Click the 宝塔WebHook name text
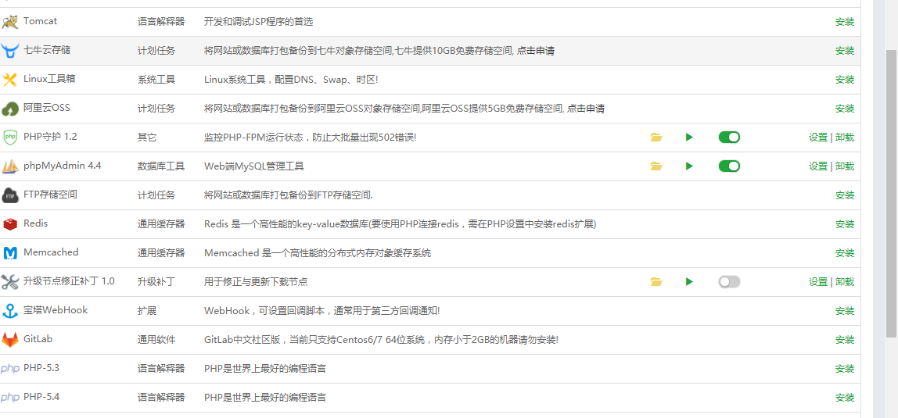 click(x=56, y=310)
